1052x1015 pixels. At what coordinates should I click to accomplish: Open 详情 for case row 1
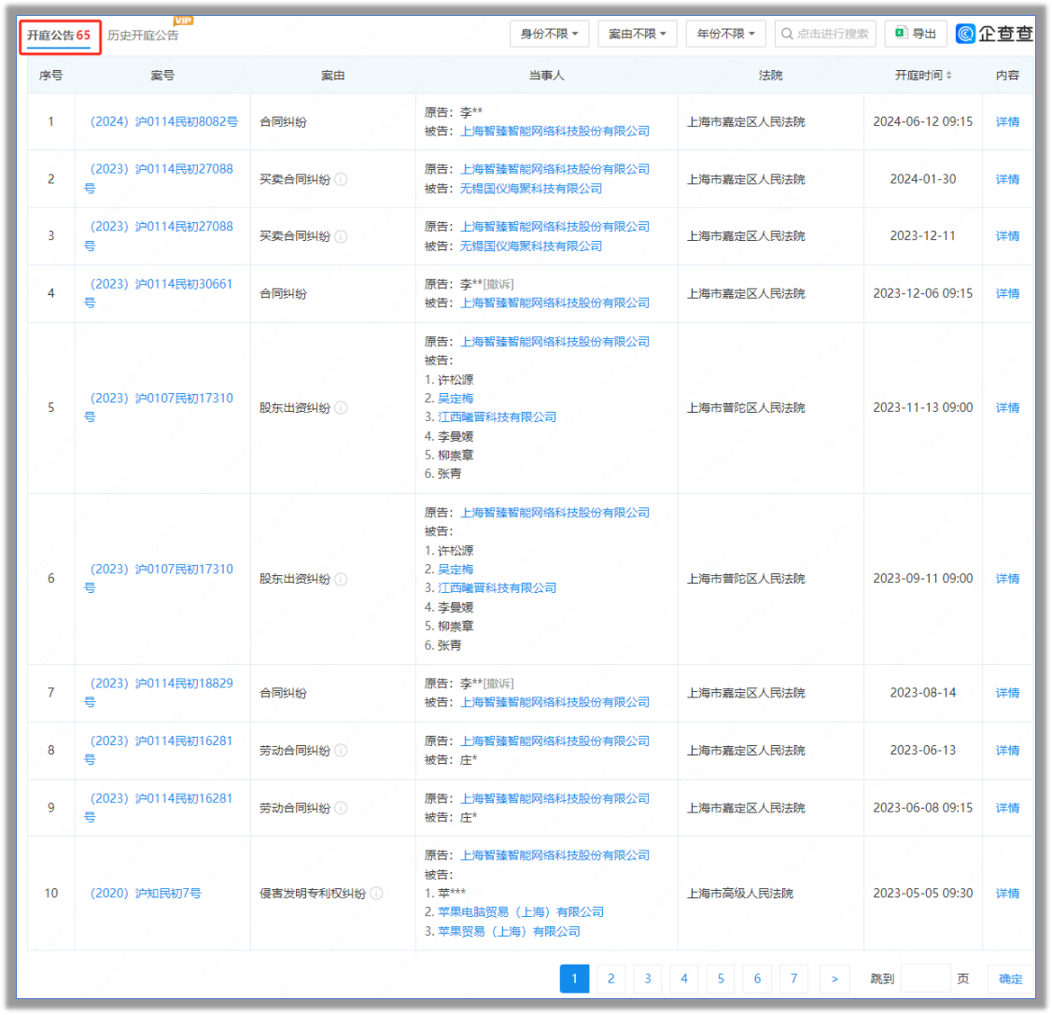1007,122
